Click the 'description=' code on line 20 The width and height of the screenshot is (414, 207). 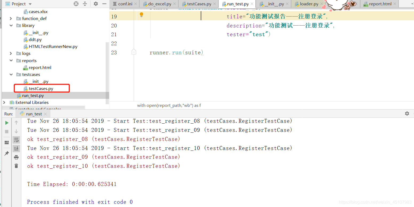[x=246, y=26]
